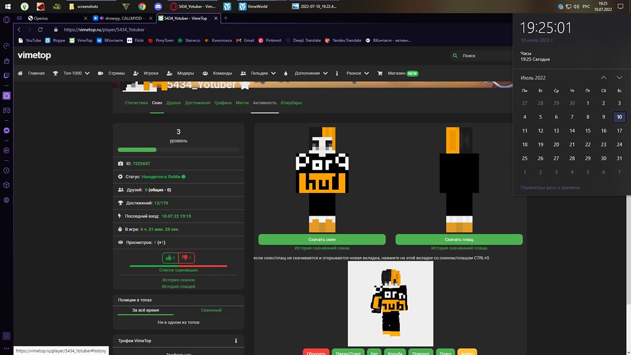Open Twitch in the Opera sidebar
The height and width of the screenshot is (355, 631).
[6, 75]
